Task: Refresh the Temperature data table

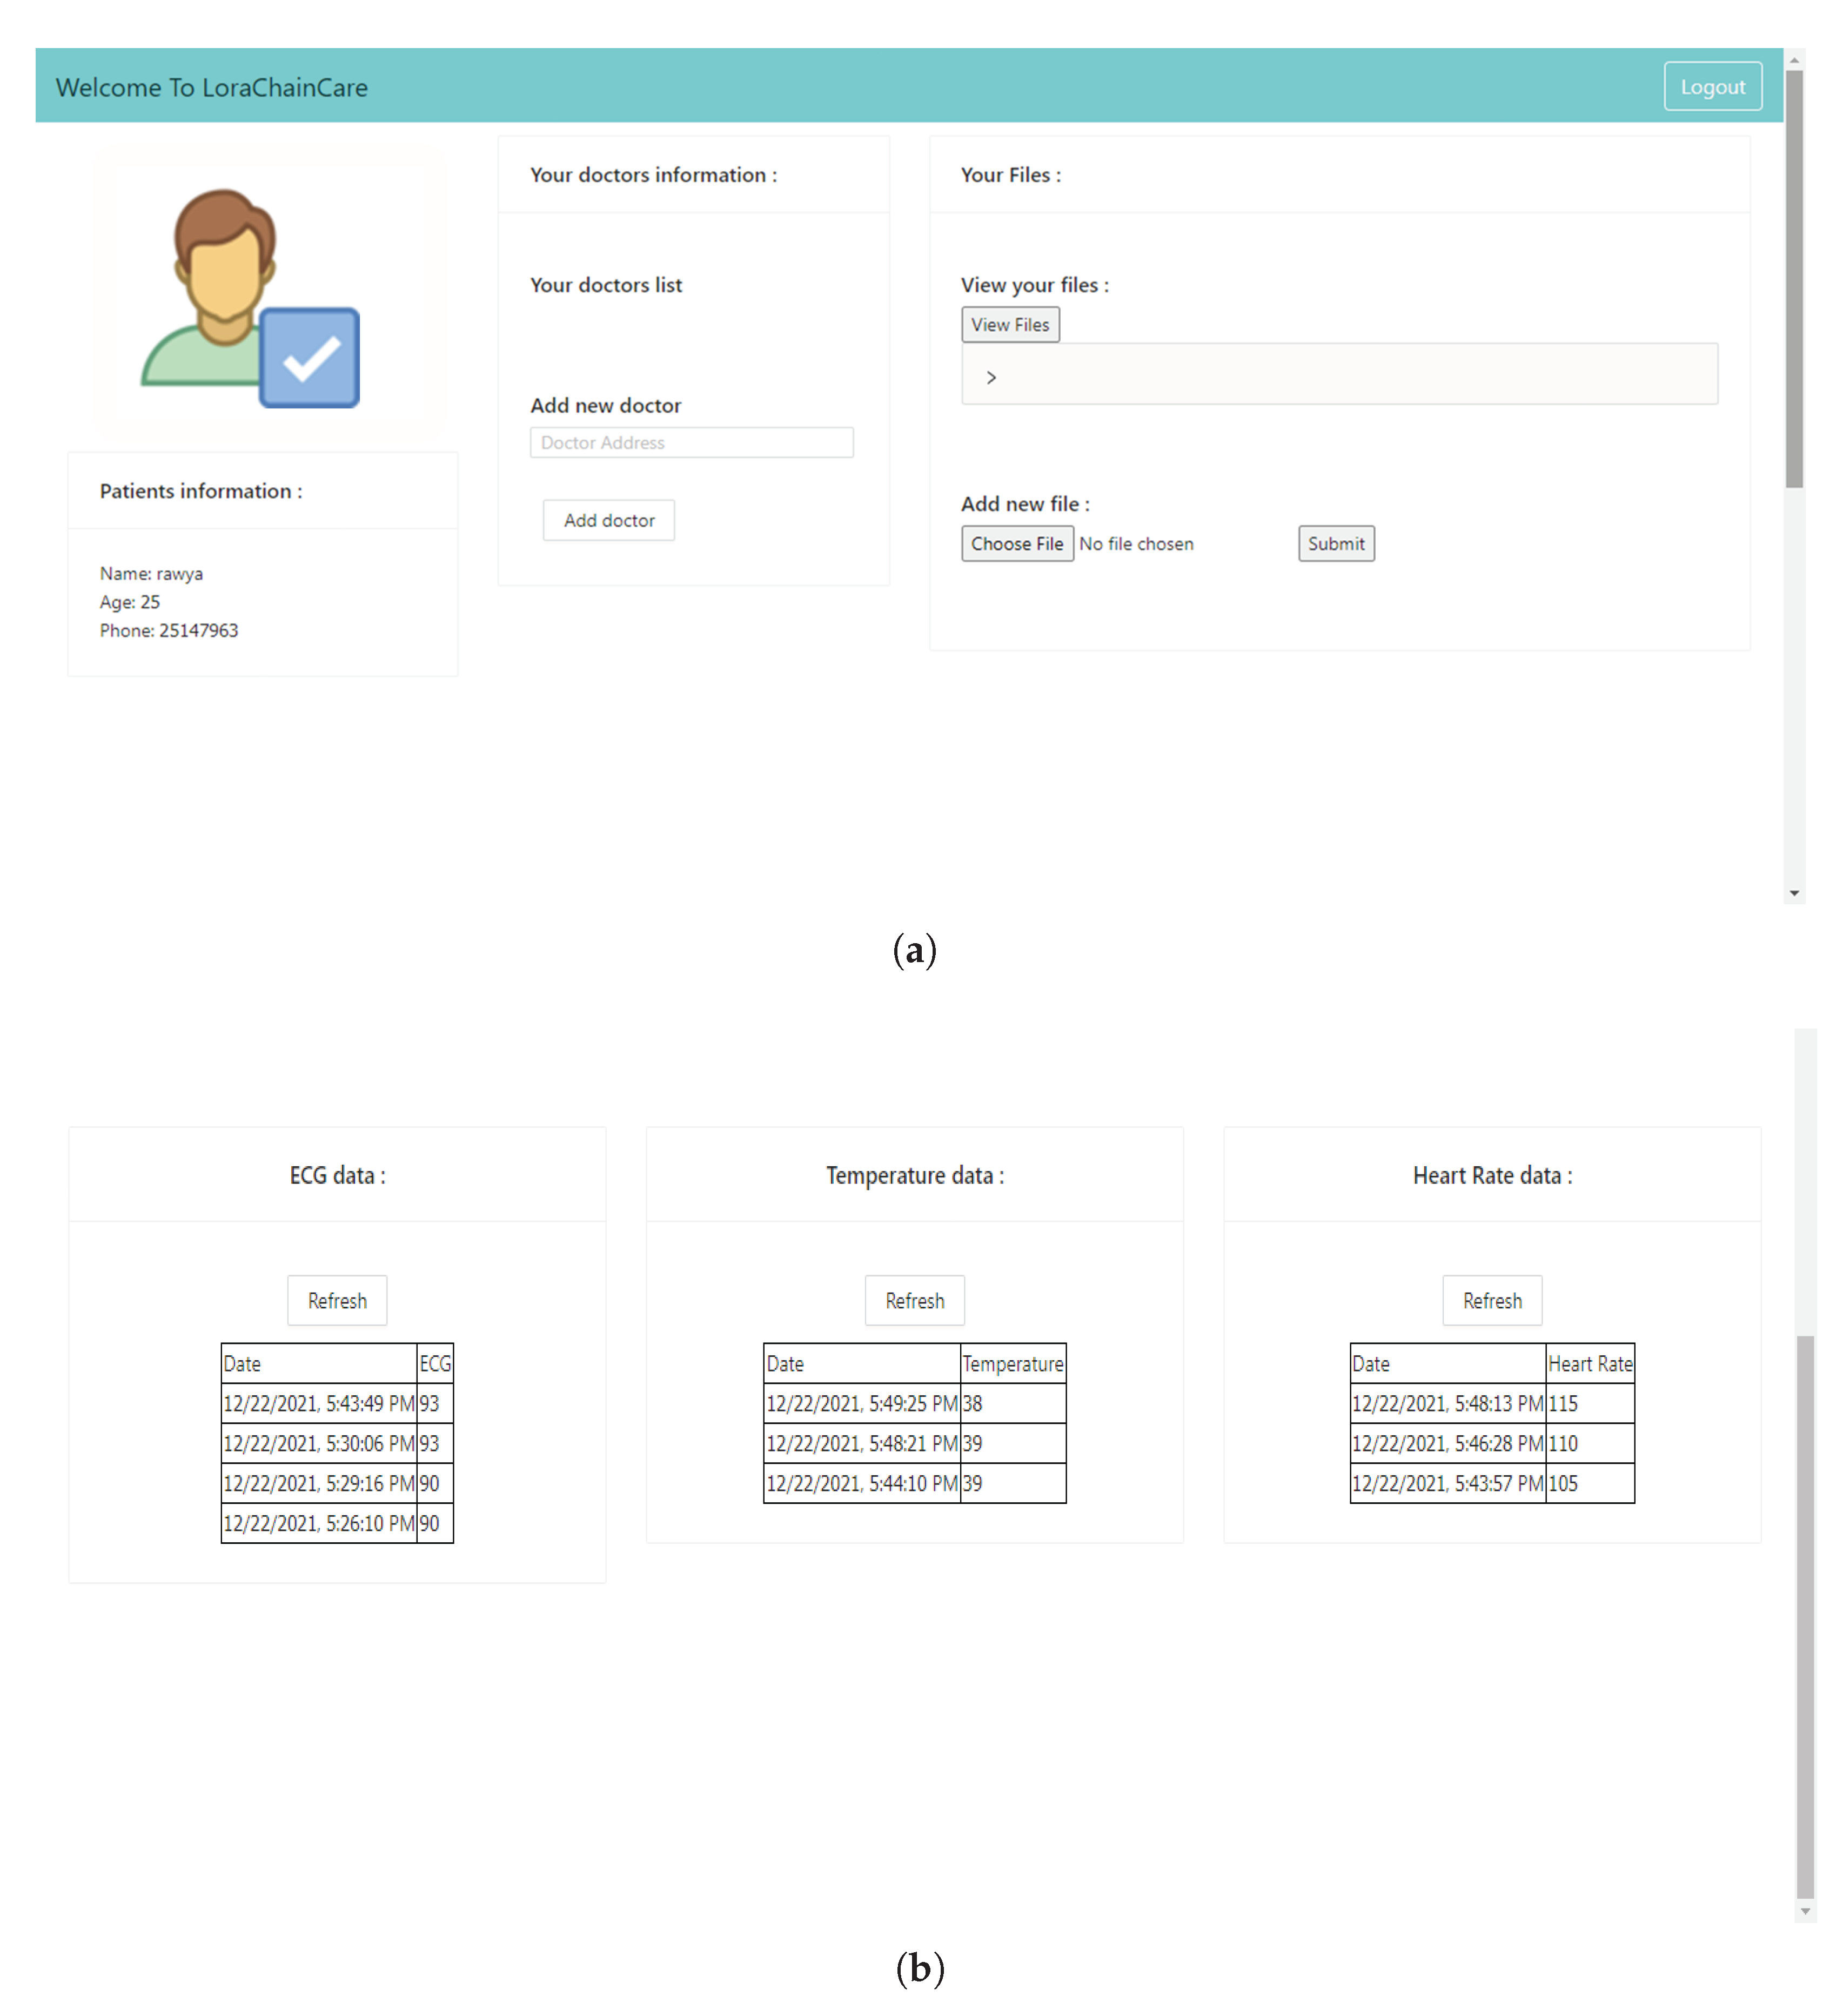Action: click(914, 1300)
